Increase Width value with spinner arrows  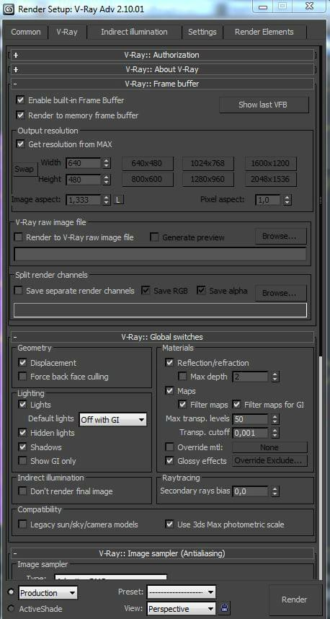tap(106, 161)
